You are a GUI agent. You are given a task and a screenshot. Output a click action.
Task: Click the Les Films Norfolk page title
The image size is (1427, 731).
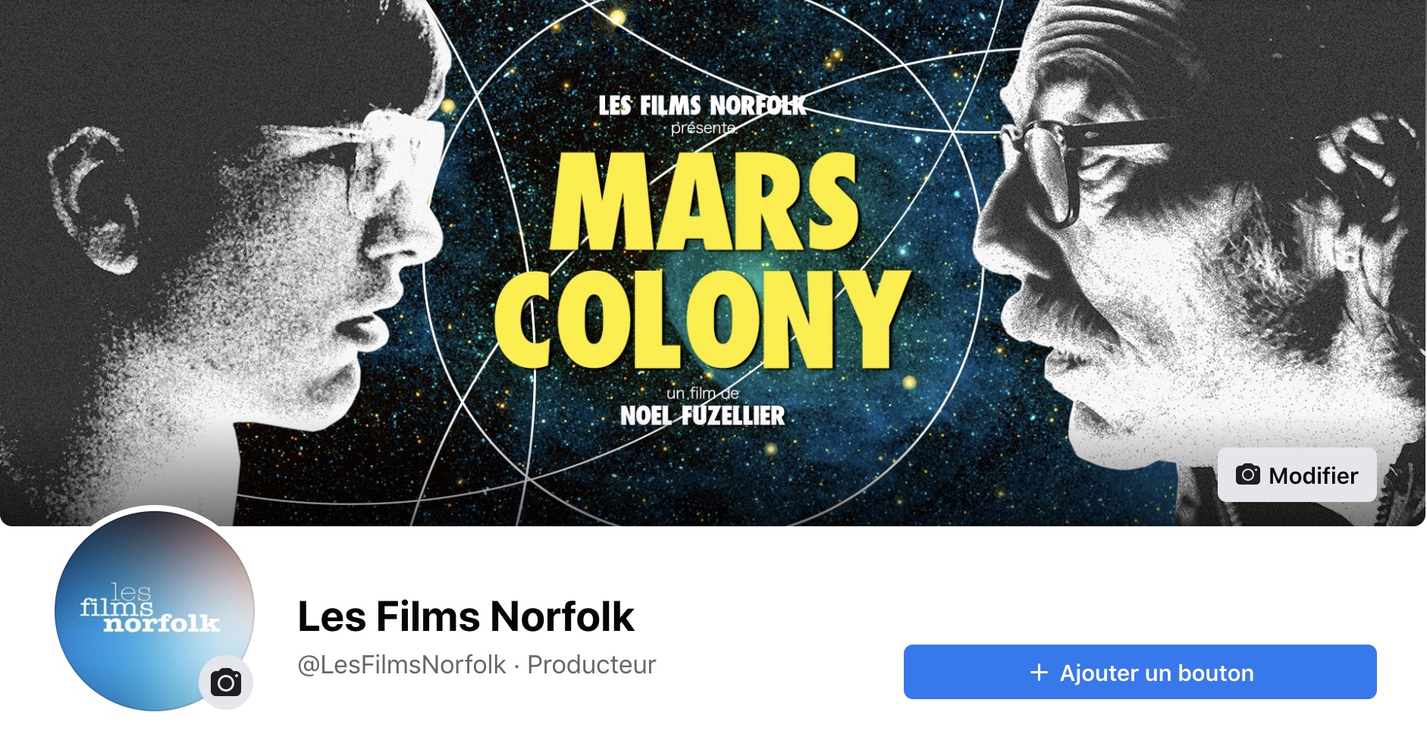coord(466,616)
